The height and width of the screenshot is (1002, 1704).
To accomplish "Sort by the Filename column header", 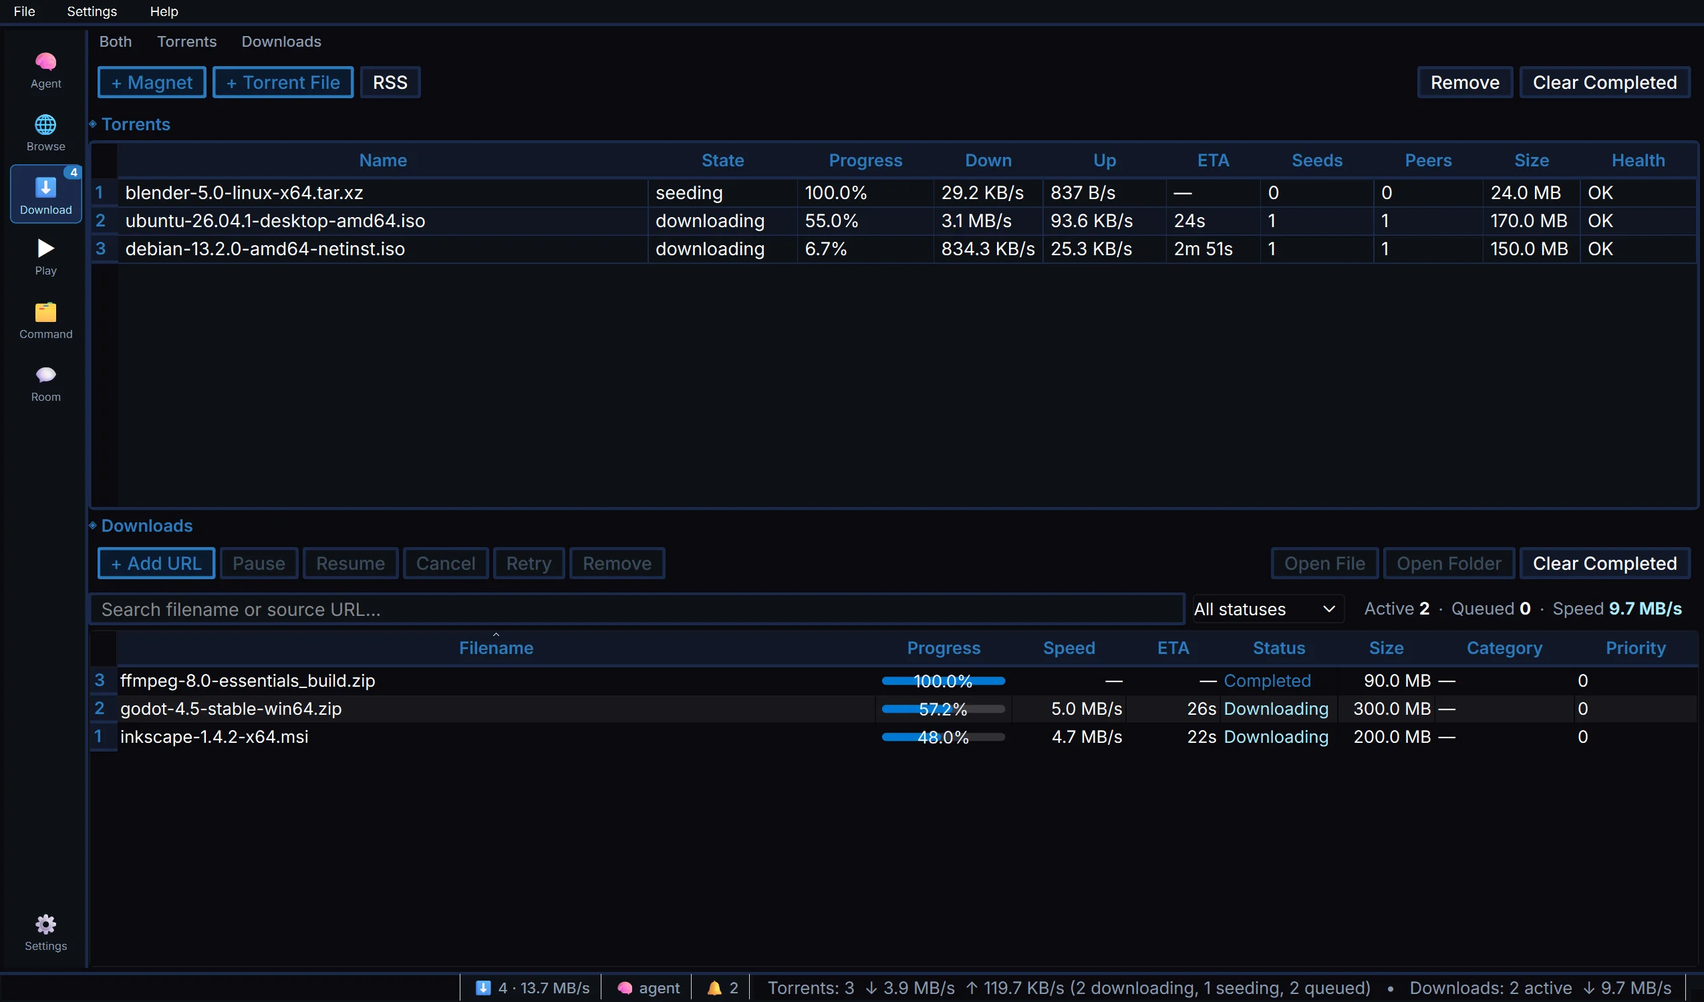I will 496,648.
